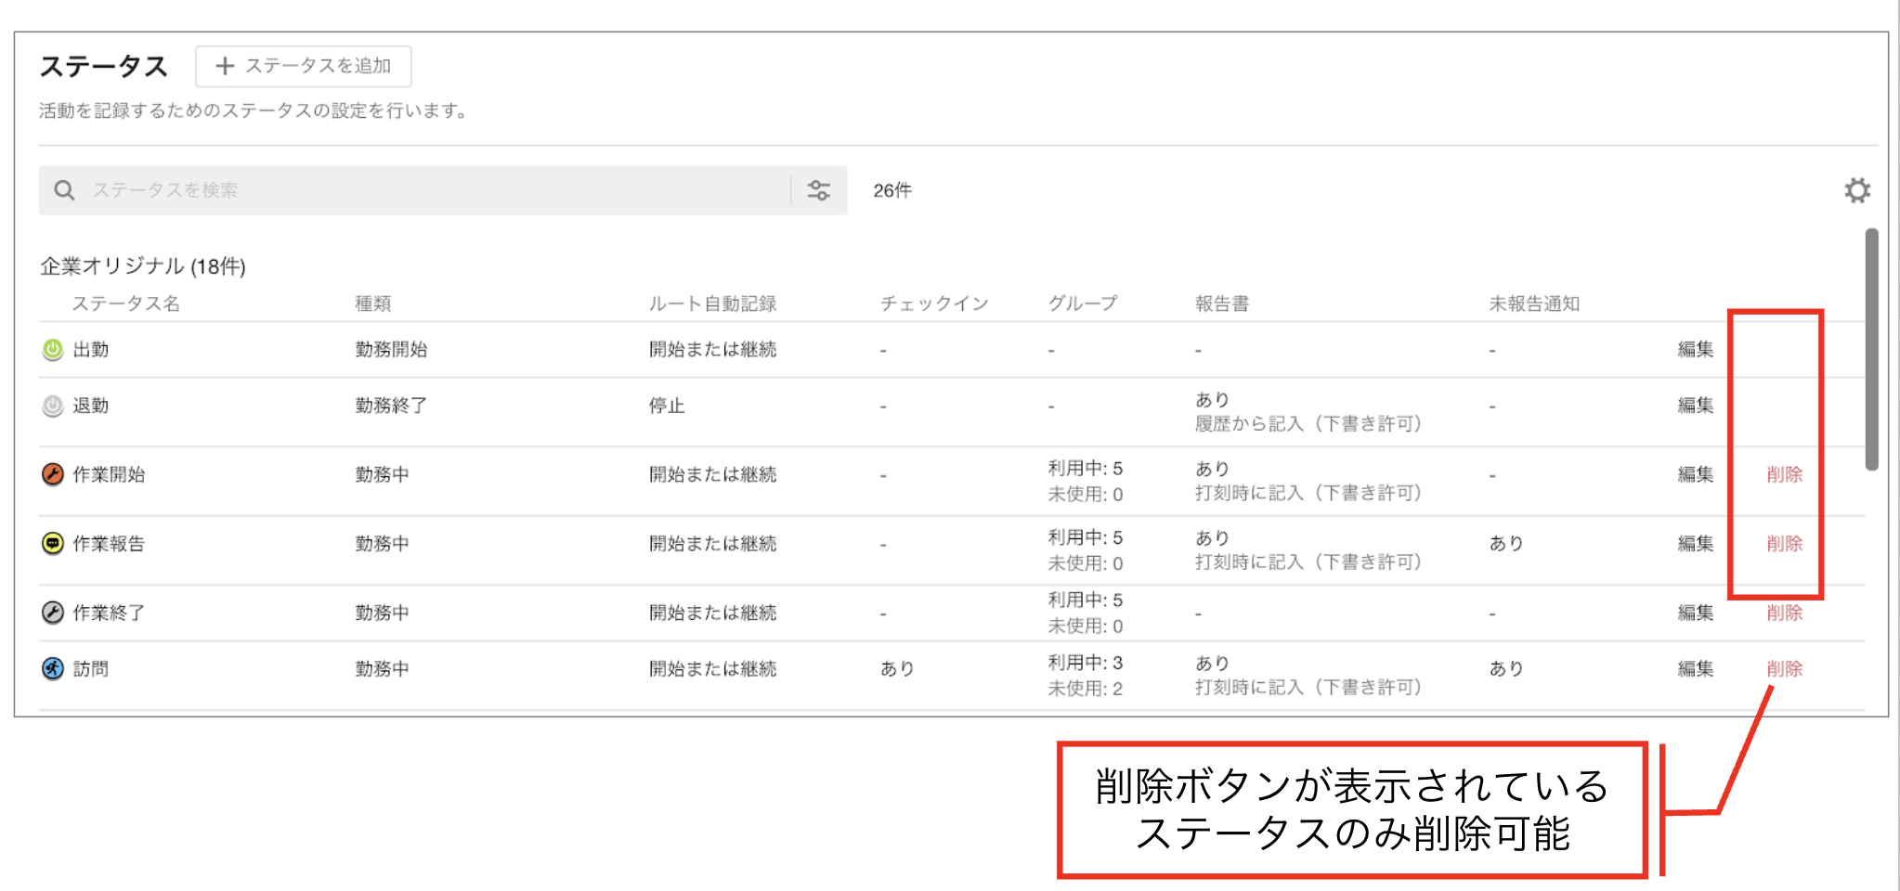Click the gray 作業終了 wrench icon
The height and width of the screenshot is (891, 1900).
[53, 613]
